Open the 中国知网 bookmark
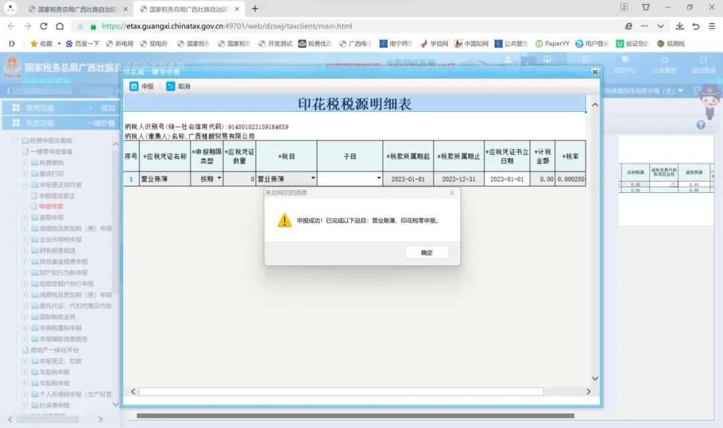Viewport: 723px width, 428px height. point(471,44)
